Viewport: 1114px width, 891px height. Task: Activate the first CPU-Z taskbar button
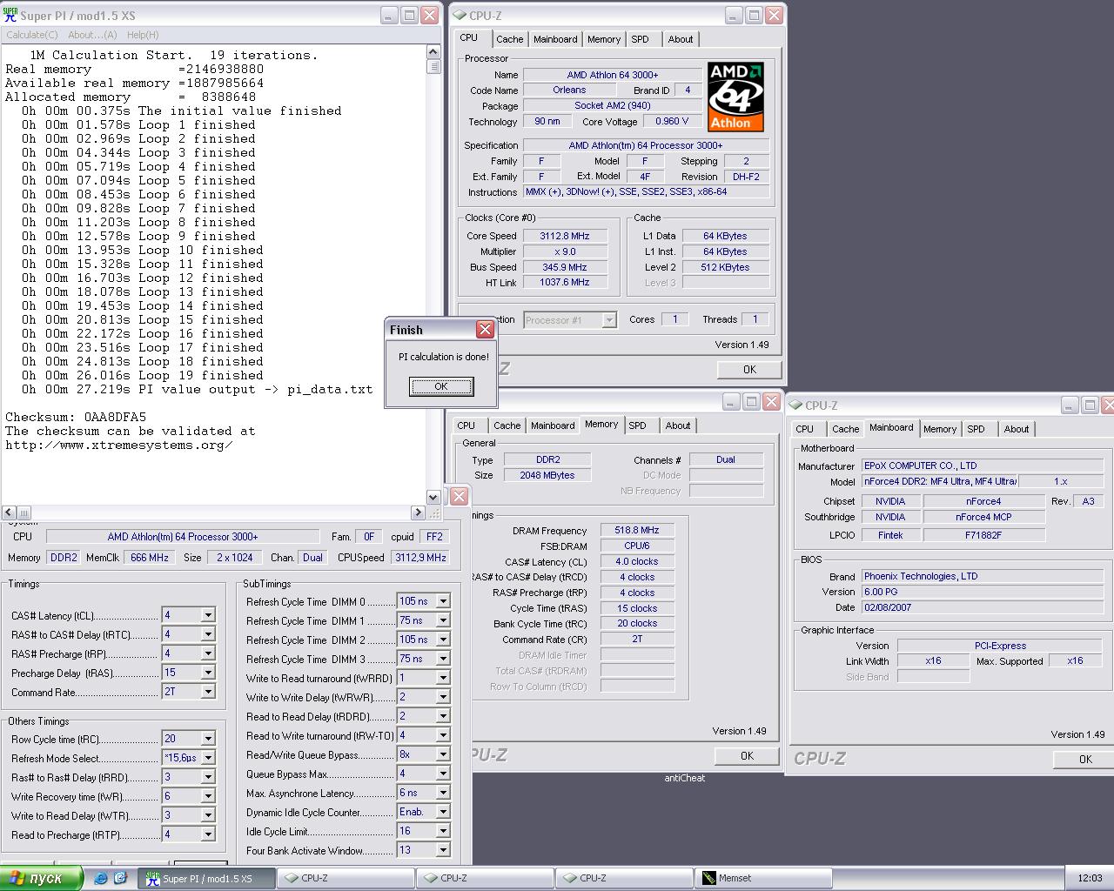pos(346,878)
